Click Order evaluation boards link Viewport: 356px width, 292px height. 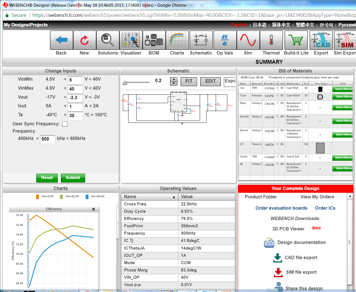[281, 208]
